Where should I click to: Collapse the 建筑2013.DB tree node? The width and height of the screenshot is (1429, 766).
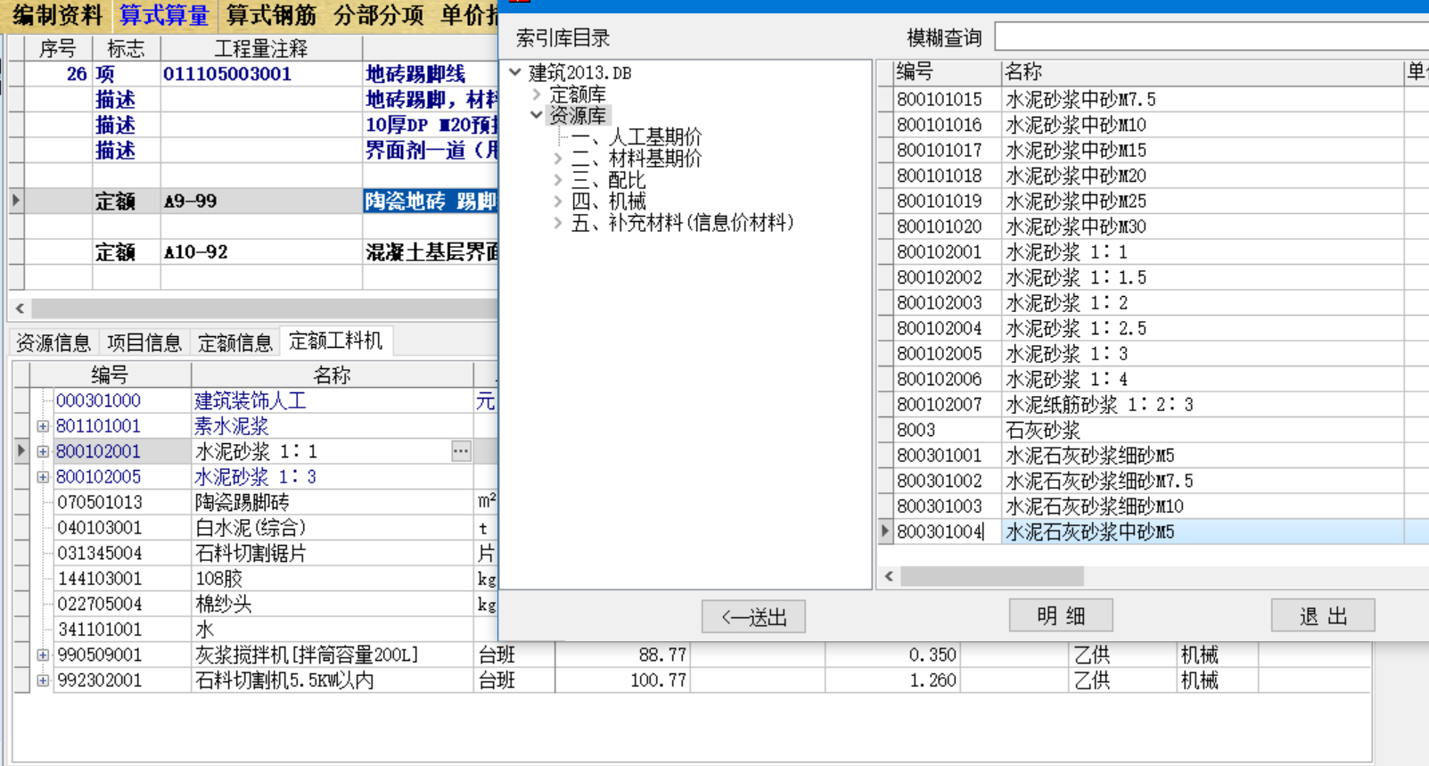(515, 72)
